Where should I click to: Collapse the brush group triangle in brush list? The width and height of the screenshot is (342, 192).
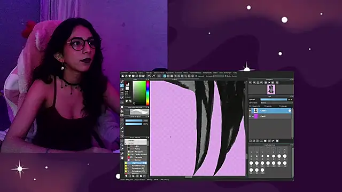click(126, 143)
